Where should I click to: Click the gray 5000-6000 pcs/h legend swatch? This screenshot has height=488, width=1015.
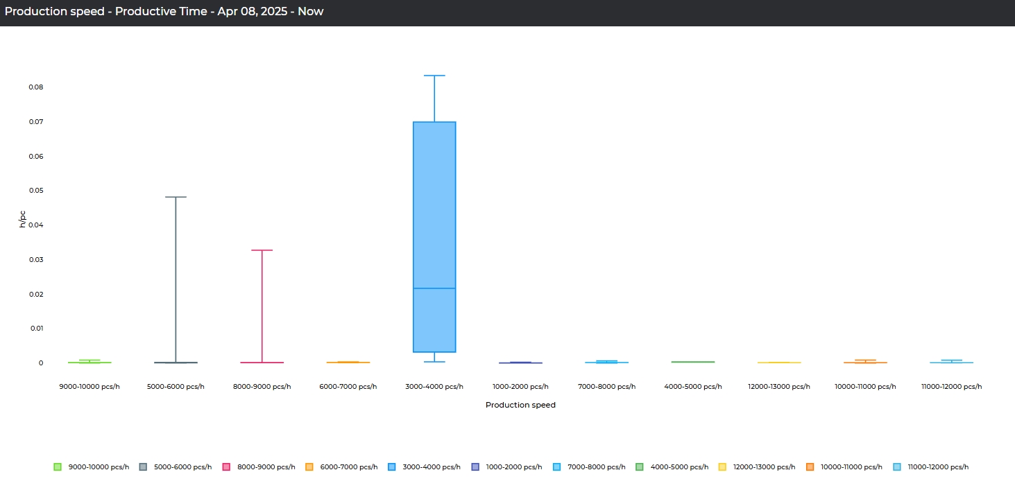144,467
